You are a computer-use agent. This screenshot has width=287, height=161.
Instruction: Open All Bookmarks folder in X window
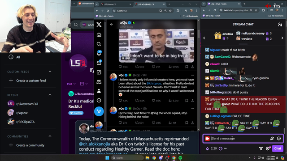click(x=190, y=16)
